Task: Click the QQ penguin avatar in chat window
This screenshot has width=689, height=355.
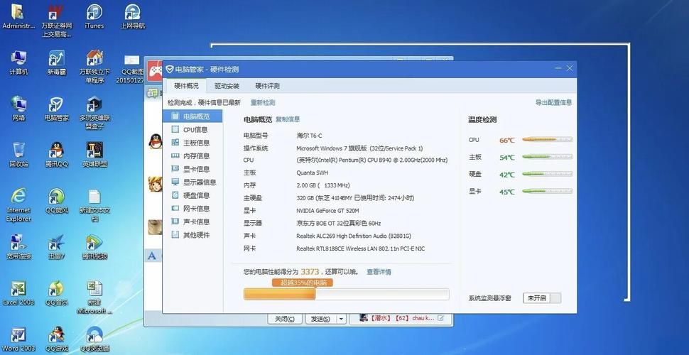Action: 155,141
